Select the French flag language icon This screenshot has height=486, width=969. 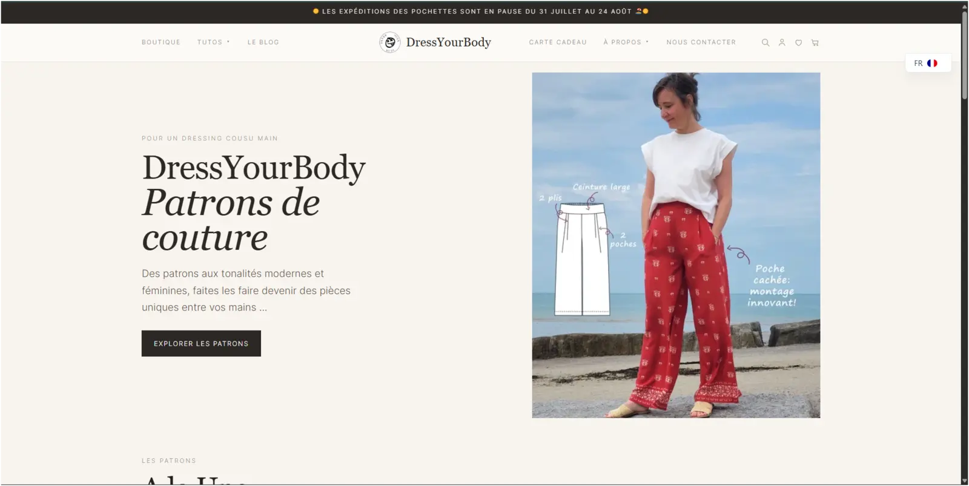(932, 63)
